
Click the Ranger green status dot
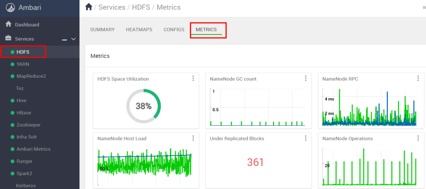[x=12, y=161]
